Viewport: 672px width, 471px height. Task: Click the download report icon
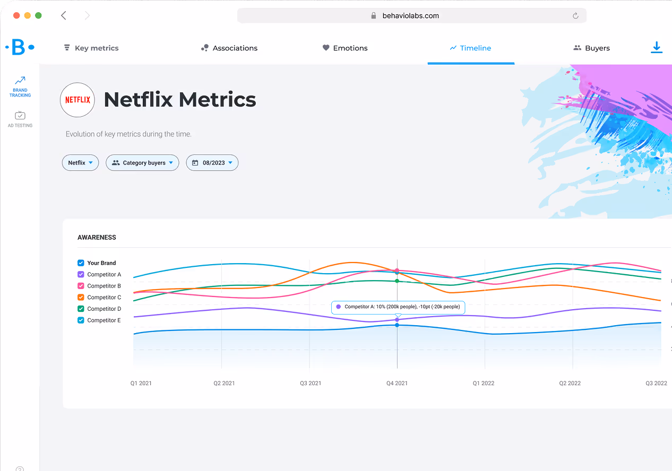pyautogui.click(x=657, y=48)
